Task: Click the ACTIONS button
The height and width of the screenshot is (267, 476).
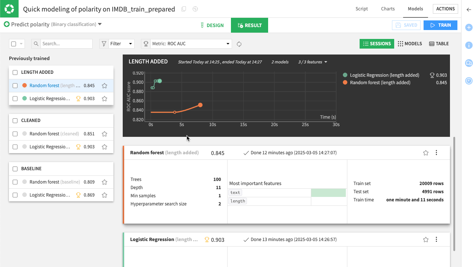Action: (445, 9)
